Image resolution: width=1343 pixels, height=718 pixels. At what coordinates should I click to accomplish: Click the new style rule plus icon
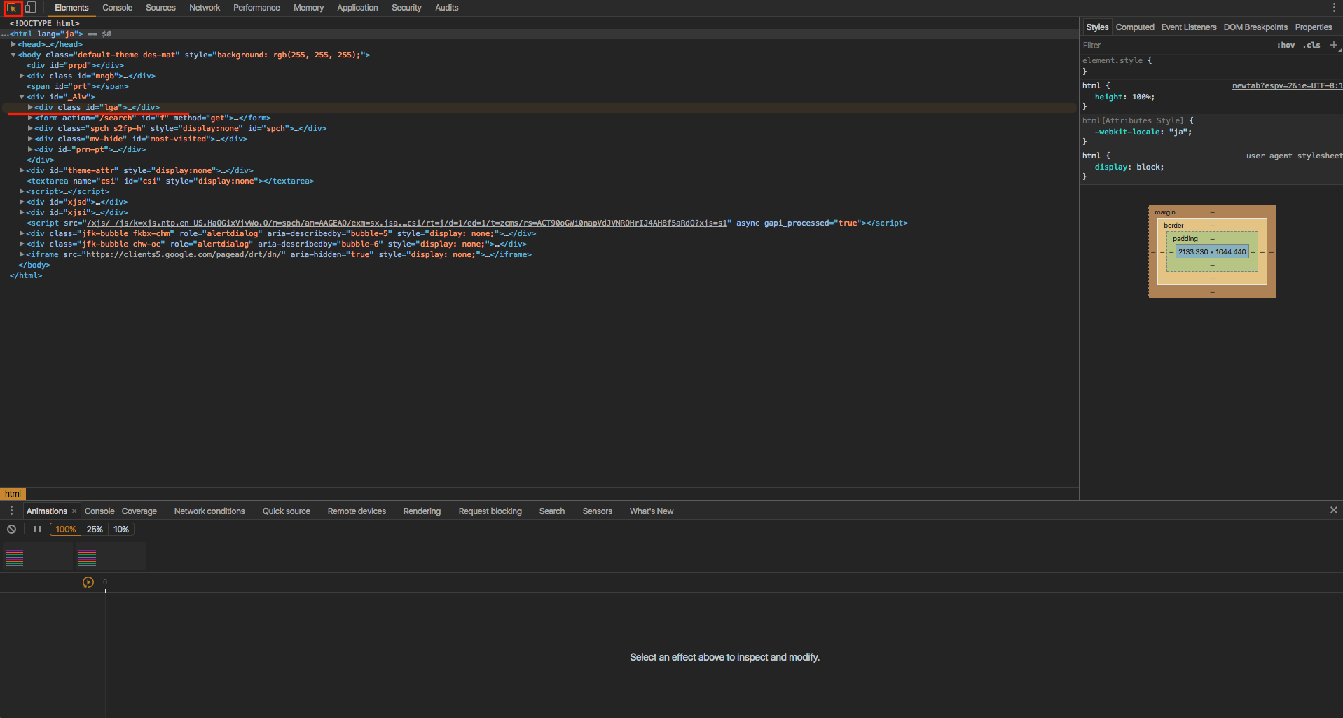coord(1334,45)
